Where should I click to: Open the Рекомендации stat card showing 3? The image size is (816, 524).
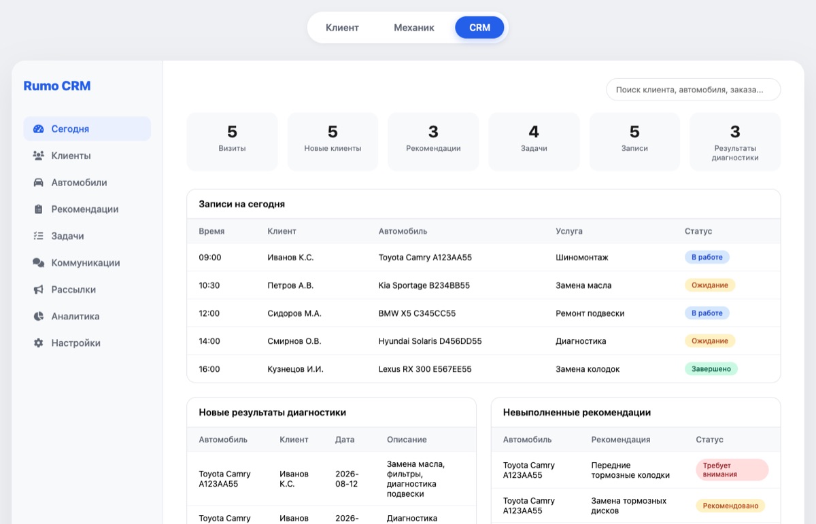click(433, 141)
